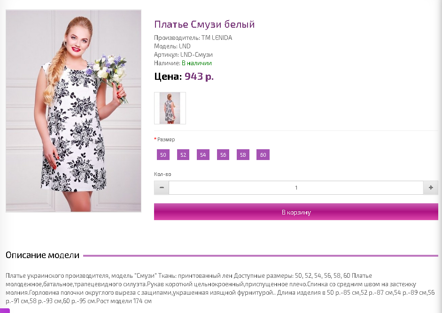Screen dimensions: 442x313
Task: Choose size 56 option
Action: (x=223, y=155)
